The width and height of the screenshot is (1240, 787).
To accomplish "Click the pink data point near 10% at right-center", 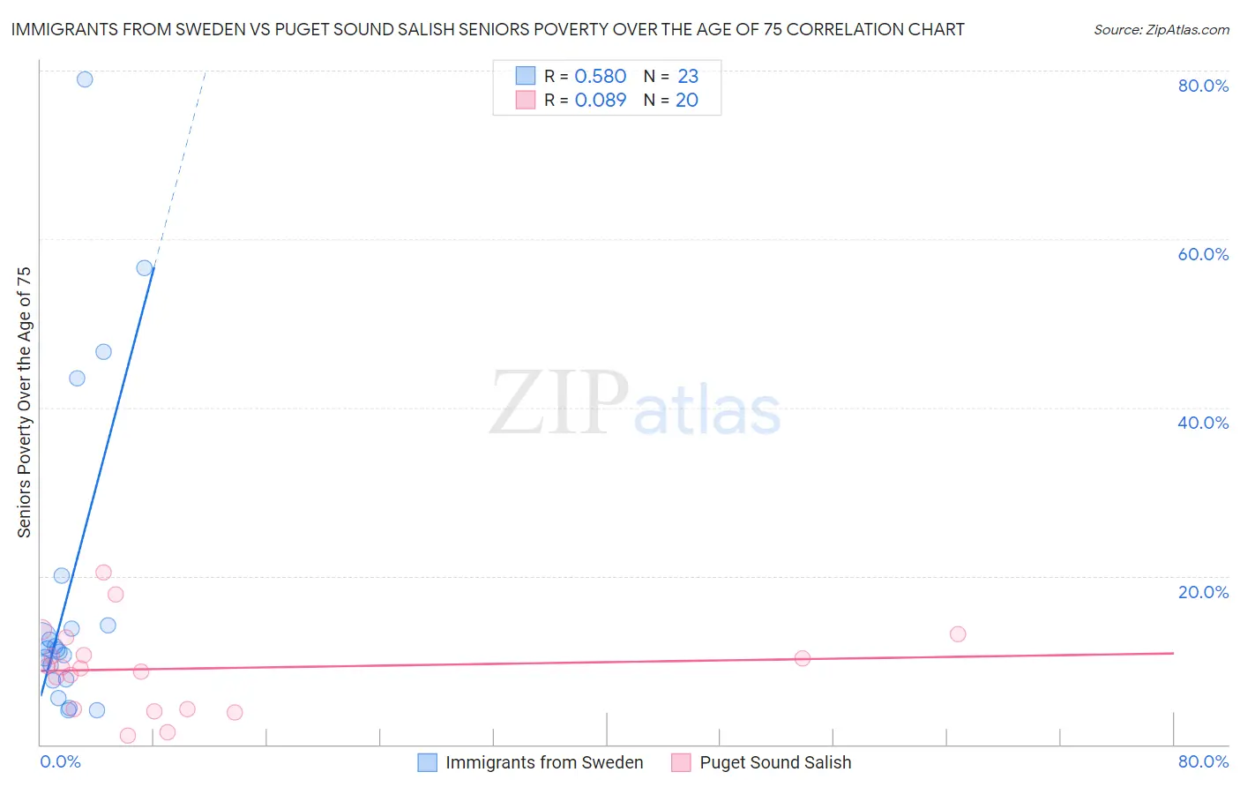I will (x=803, y=658).
